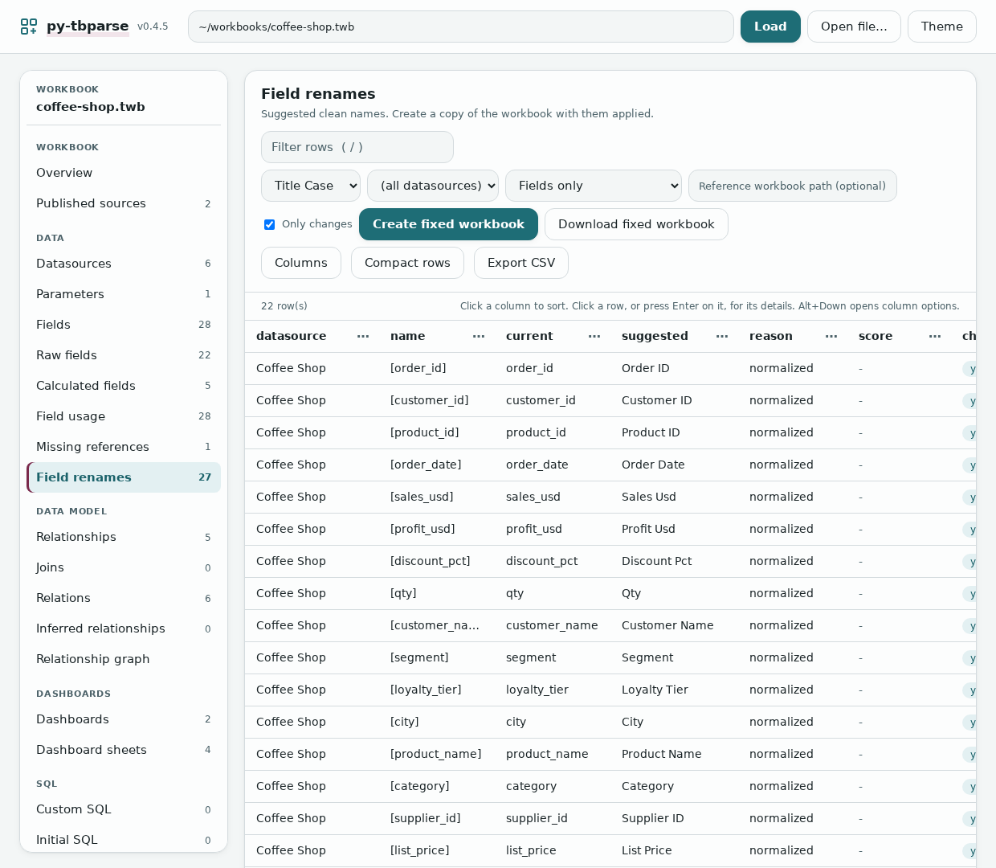Open Inferred relationships section
Viewport: 996px width, 868px height.
coord(124,628)
